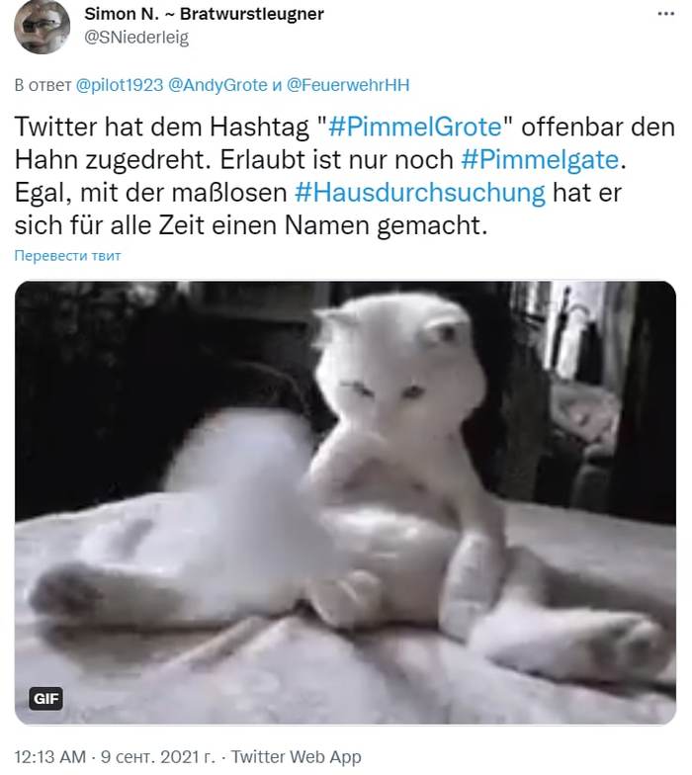The image size is (692, 775).
Task: Open the @AndyGrote mention
Action: (217, 85)
